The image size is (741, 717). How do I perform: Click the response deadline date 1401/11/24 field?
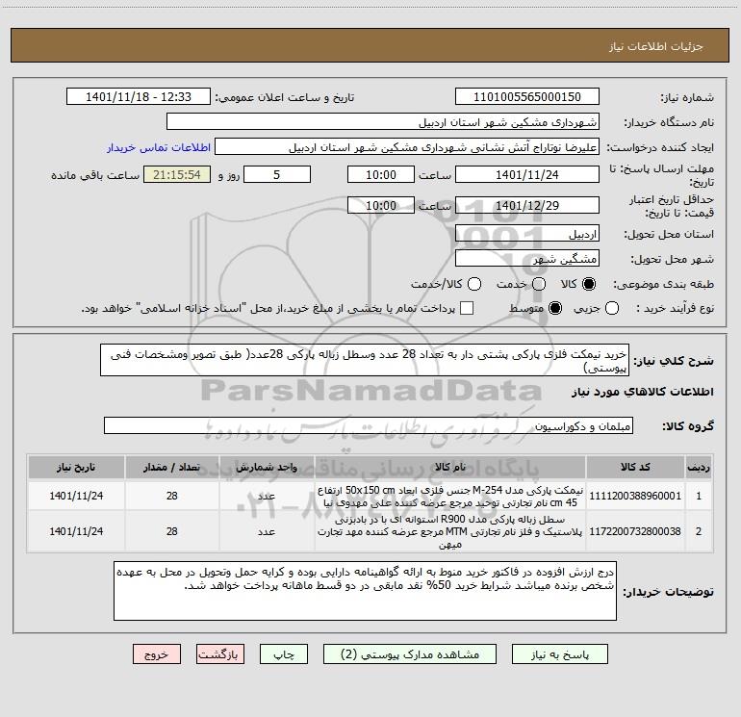click(527, 174)
